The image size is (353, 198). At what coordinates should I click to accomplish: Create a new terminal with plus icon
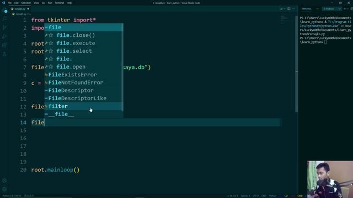click(x=345, y=9)
